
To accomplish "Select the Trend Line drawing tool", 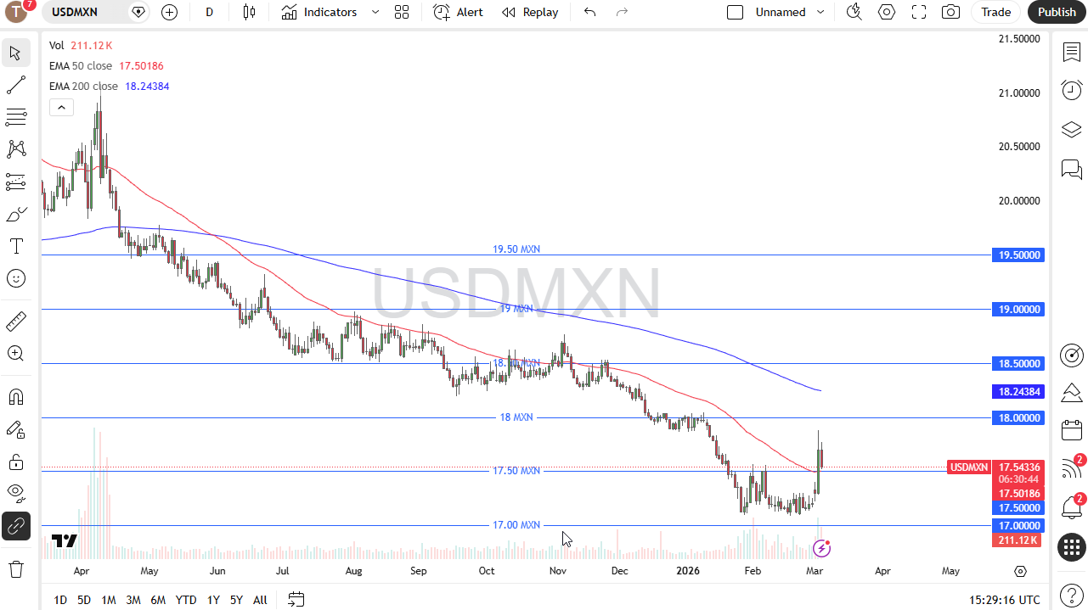I will click(x=15, y=84).
